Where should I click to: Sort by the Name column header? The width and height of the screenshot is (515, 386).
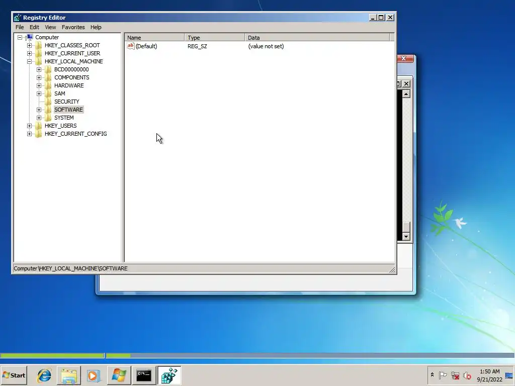tap(155, 37)
